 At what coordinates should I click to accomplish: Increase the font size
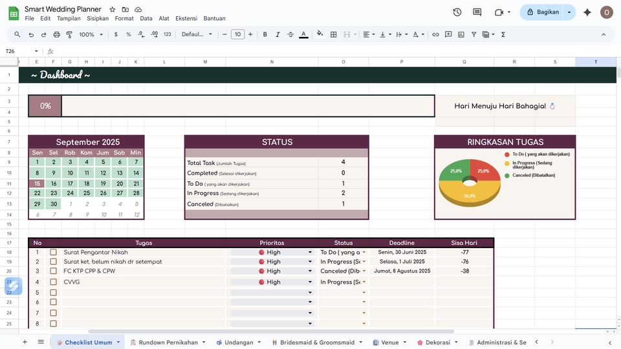click(x=250, y=34)
